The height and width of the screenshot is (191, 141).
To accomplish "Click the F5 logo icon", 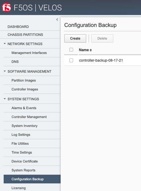I will click(x=6, y=7).
